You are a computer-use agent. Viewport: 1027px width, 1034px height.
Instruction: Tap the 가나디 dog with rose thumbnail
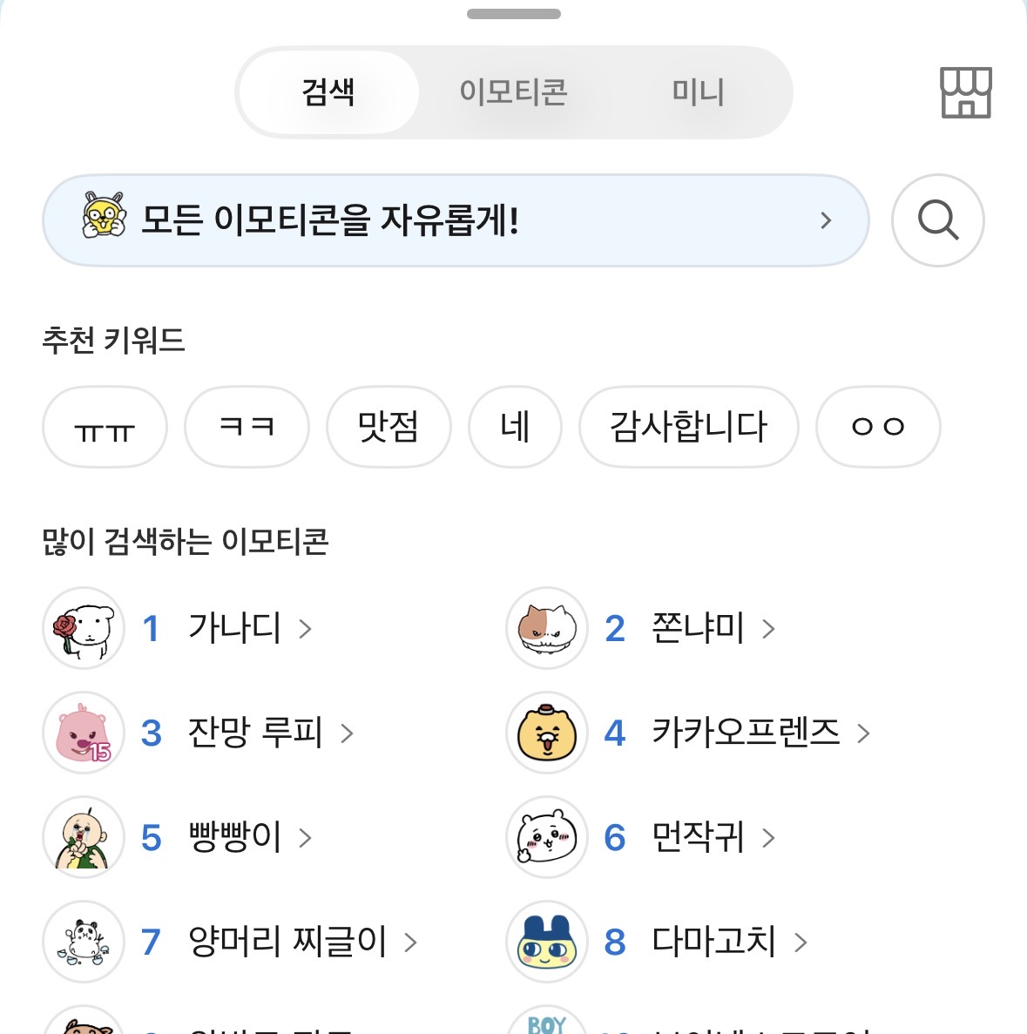(84, 628)
